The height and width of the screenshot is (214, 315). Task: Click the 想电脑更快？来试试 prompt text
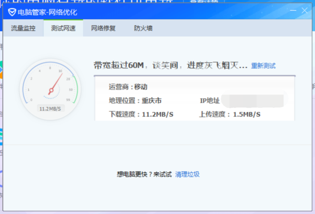click(144, 174)
